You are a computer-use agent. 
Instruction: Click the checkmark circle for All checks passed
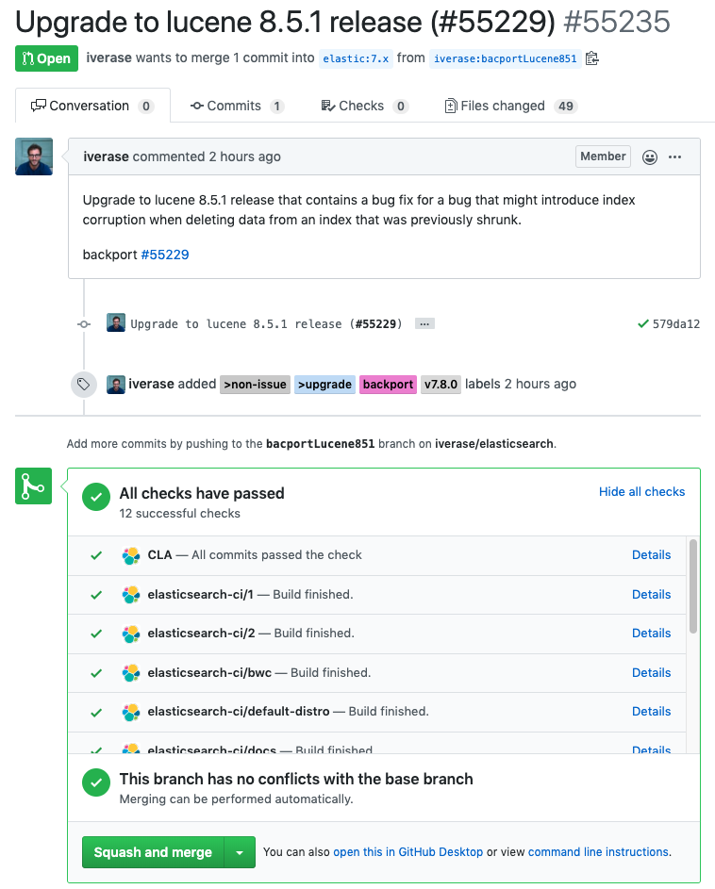click(95, 498)
